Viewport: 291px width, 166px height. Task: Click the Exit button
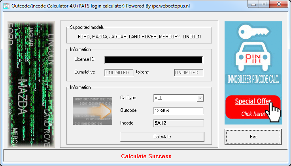pos(253,137)
